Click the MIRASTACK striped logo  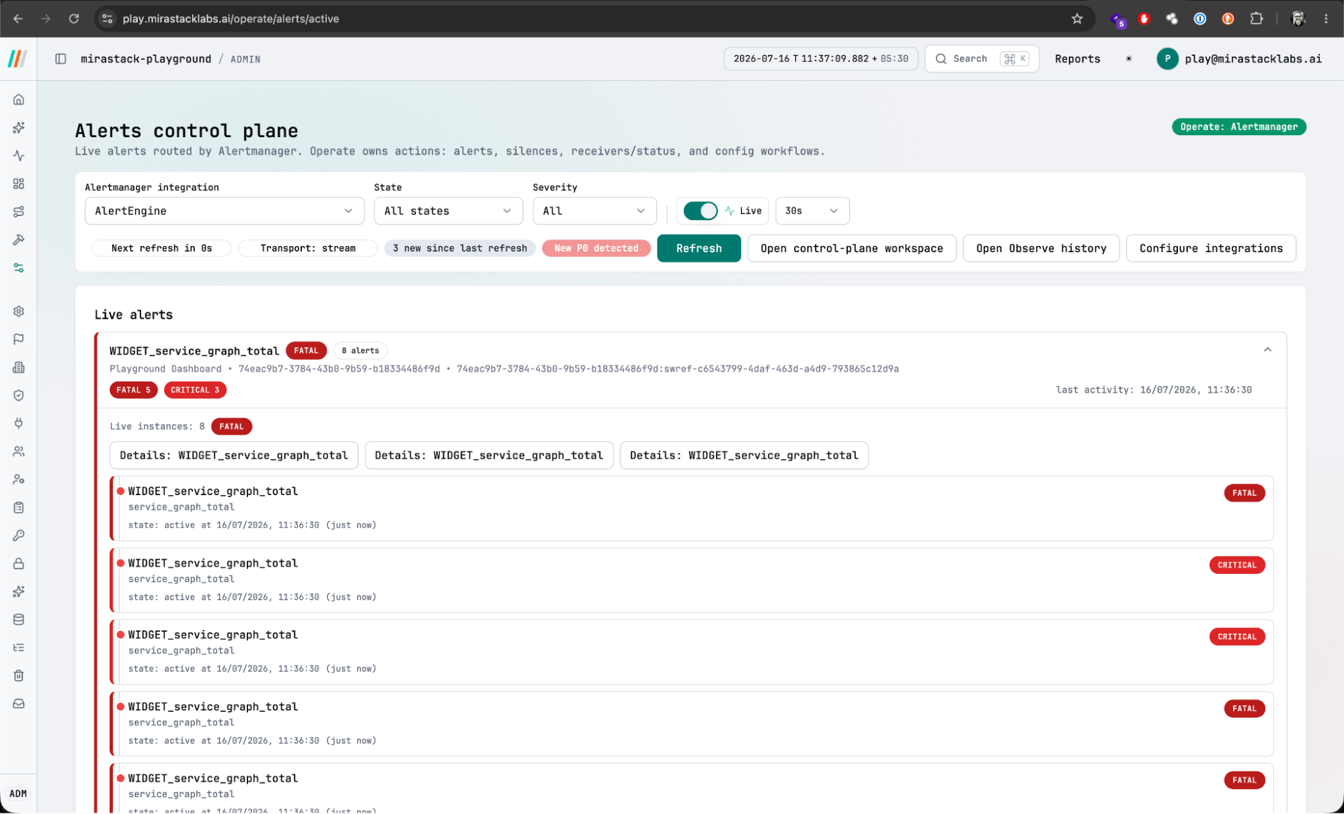18,59
